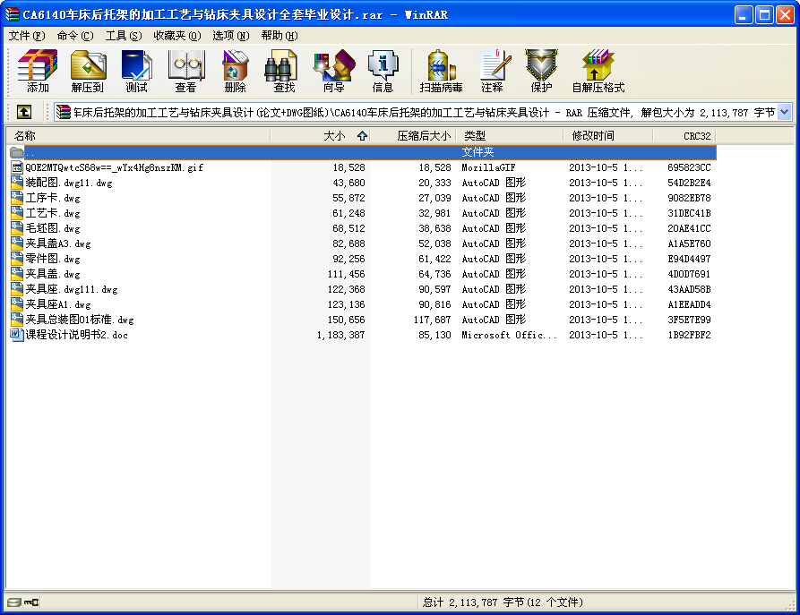
Task: Run the 测试 (Test) archive tool
Action: [136, 72]
